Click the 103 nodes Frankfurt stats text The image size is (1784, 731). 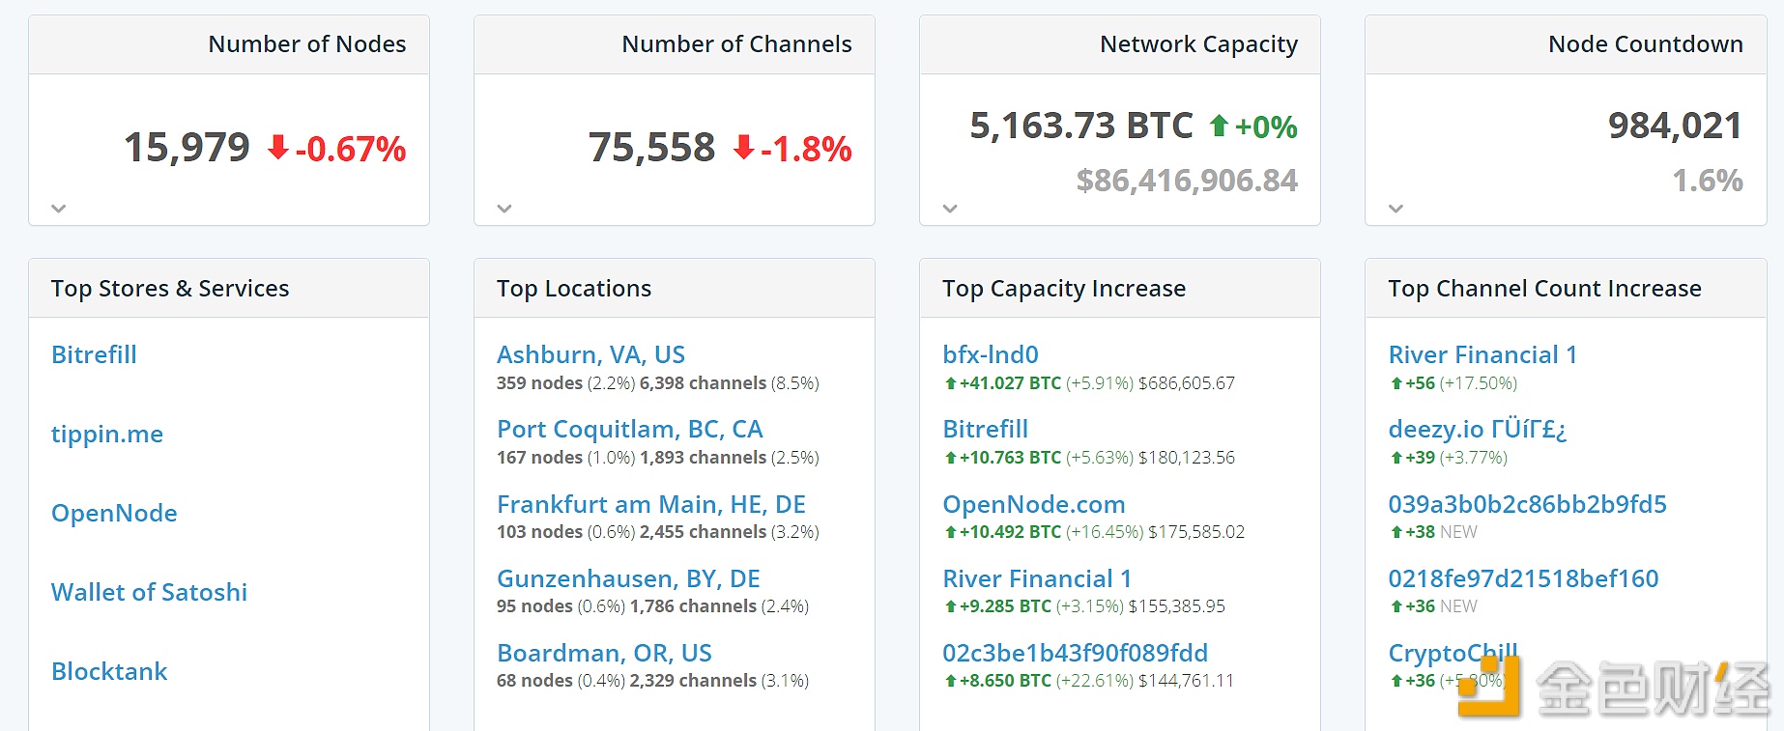(658, 532)
